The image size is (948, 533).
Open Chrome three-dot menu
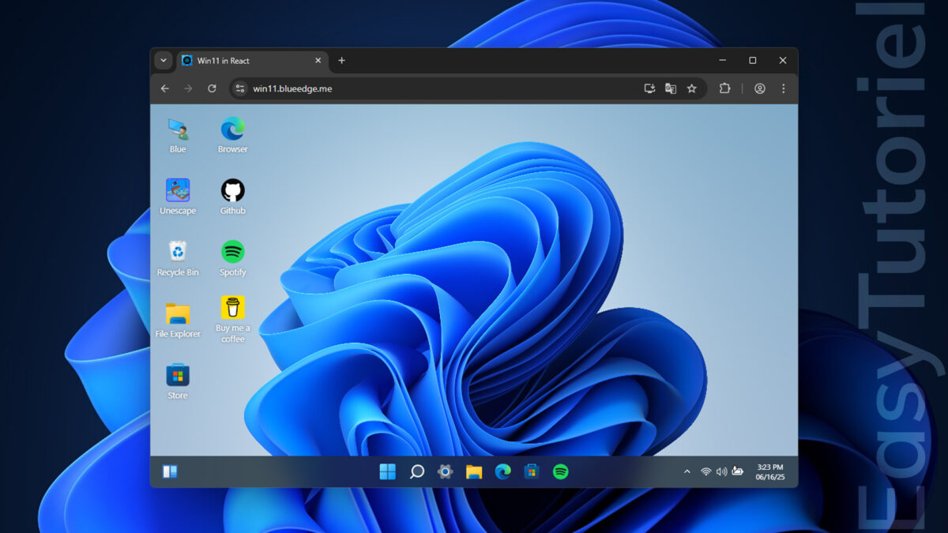click(784, 88)
